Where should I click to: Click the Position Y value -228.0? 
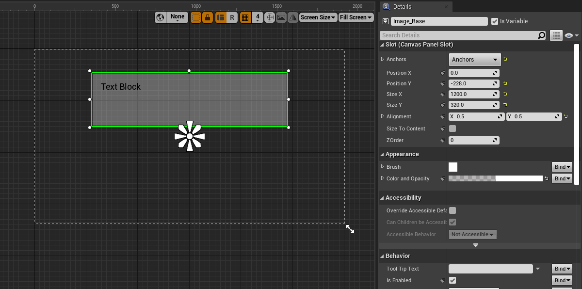(474, 83)
